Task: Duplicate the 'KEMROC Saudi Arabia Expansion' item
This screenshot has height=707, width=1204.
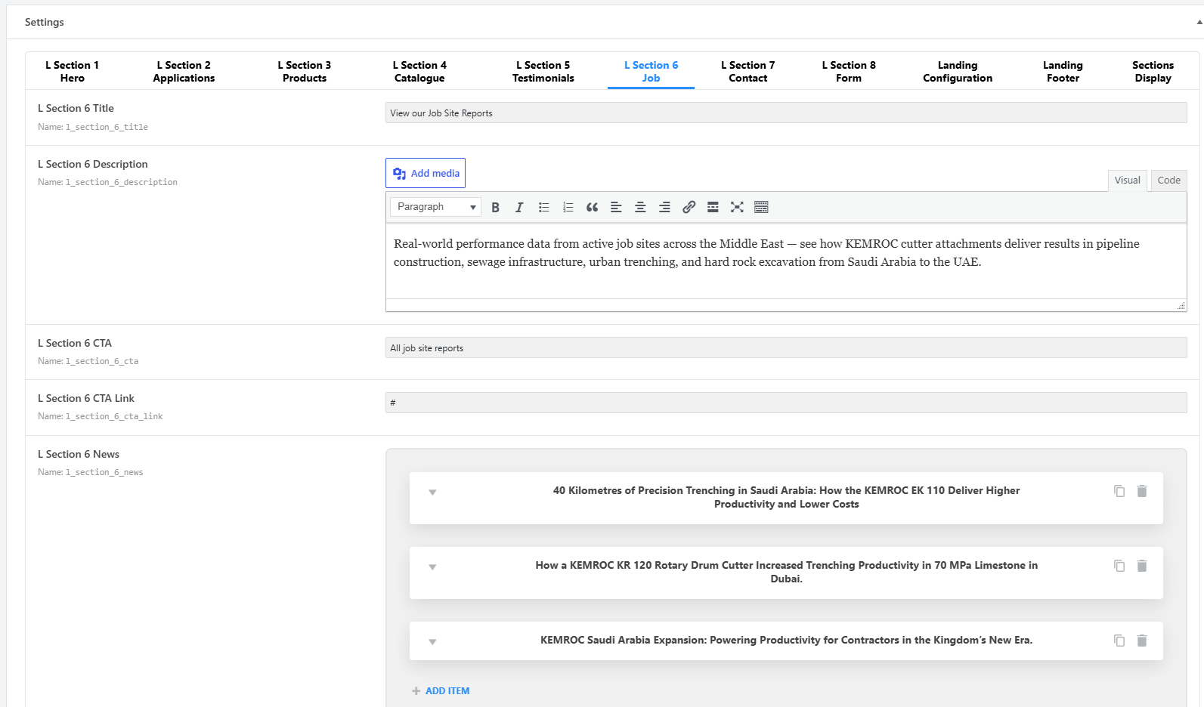Action: (x=1119, y=641)
